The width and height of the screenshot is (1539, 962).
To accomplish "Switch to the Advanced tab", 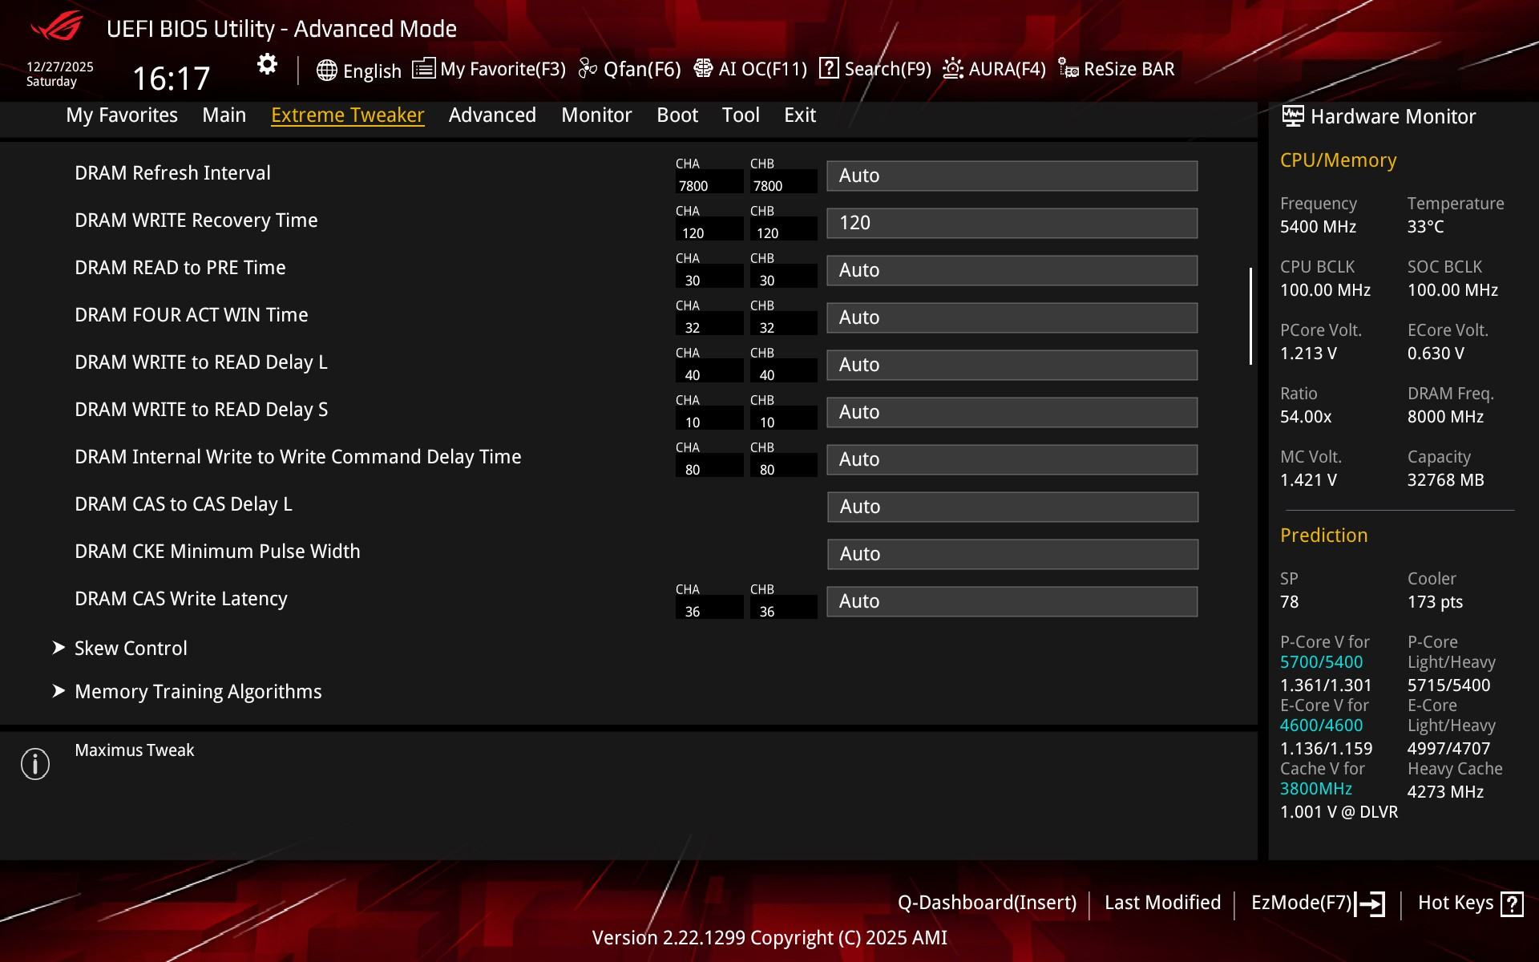I will (492, 115).
